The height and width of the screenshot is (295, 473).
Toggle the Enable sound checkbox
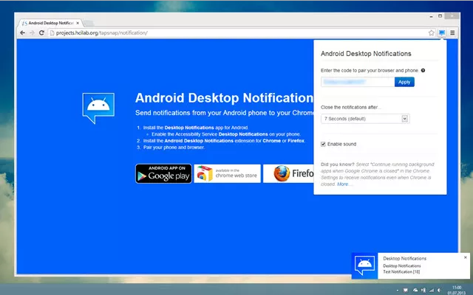point(324,144)
